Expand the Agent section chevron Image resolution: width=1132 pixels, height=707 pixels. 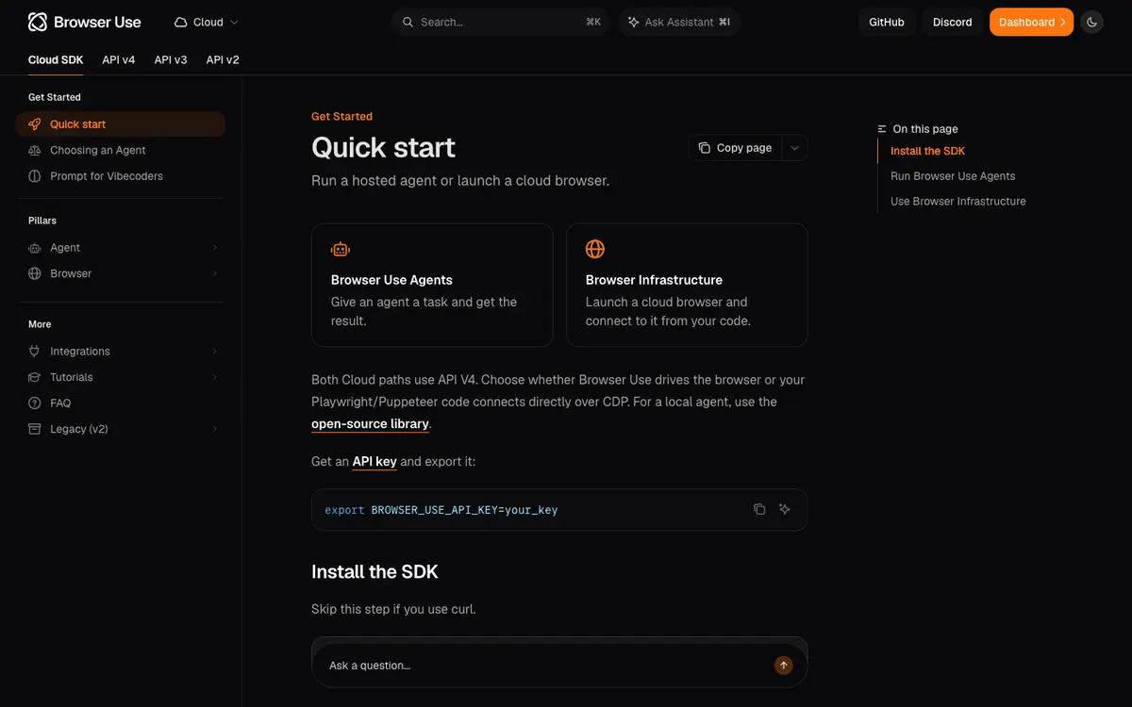[x=215, y=248]
